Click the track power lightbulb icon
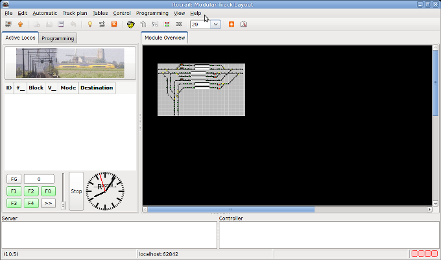This screenshot has width=441, height=260. [90, 24]
